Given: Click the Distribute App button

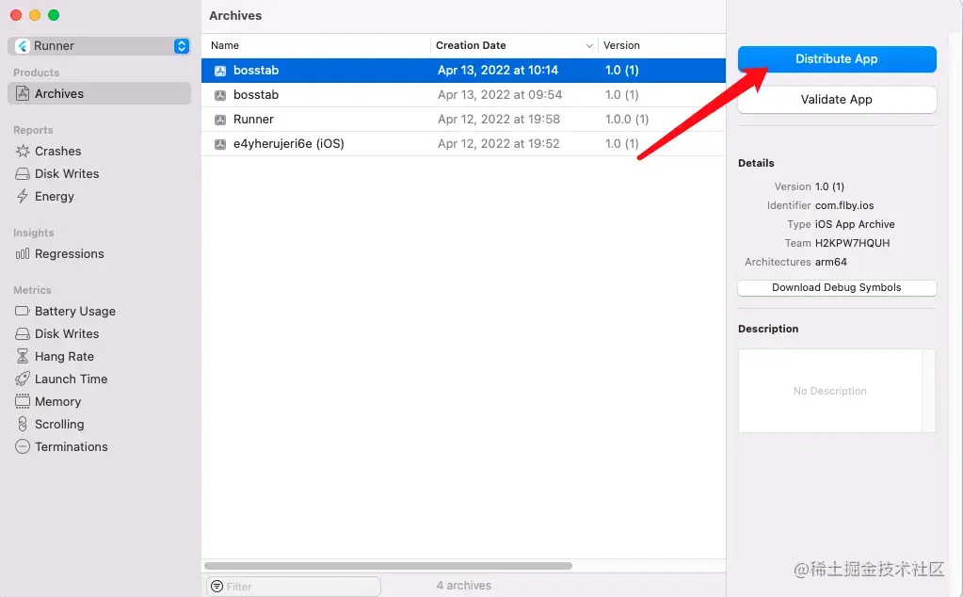Looking at the screenshot, I should pos(837,59).
